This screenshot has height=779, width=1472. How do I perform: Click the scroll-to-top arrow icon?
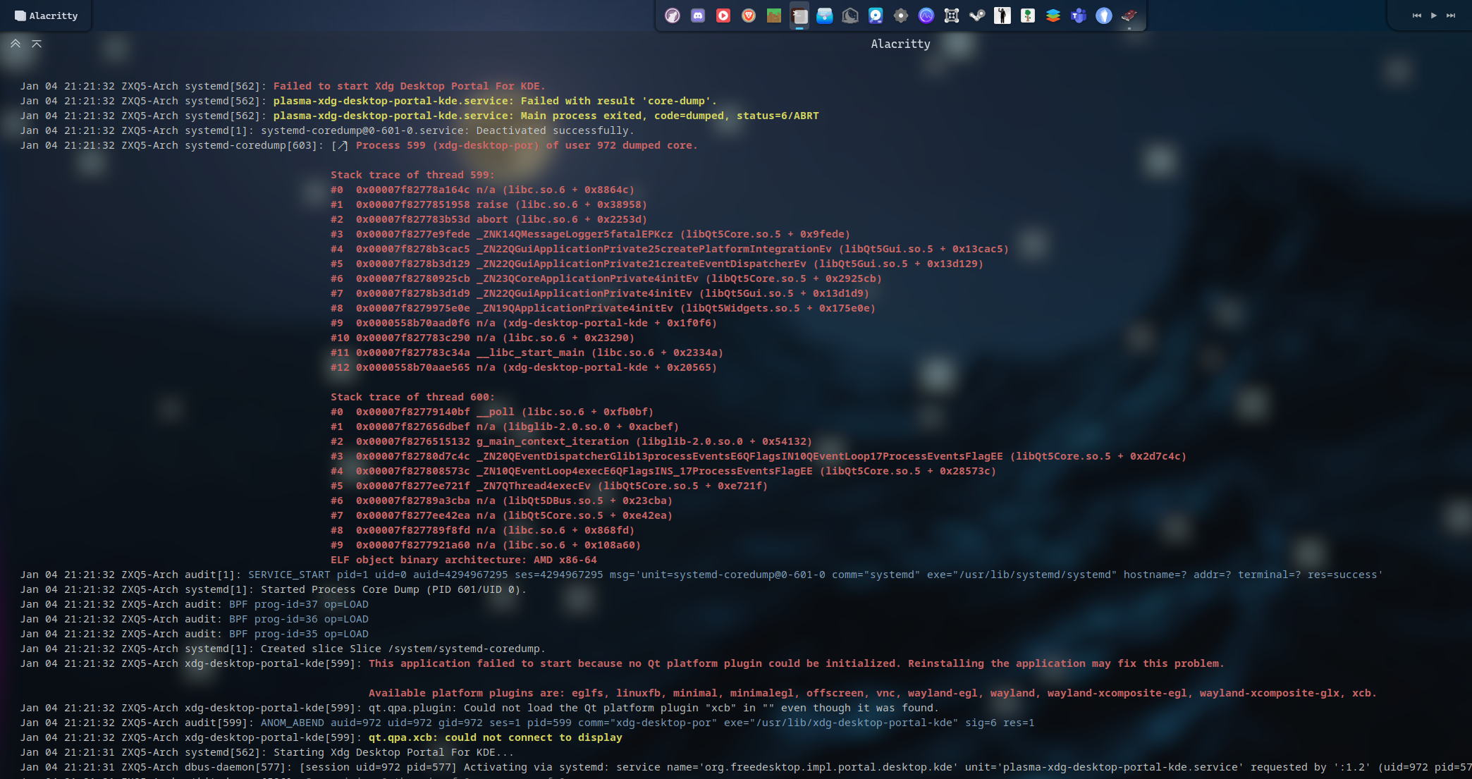[36, 43]
